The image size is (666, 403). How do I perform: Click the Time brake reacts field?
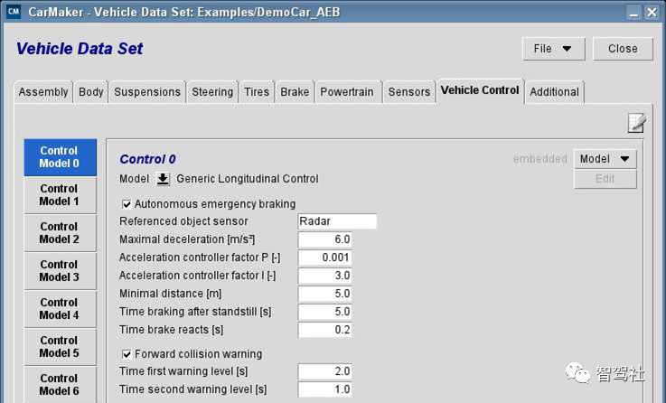[x=325, y=330]
